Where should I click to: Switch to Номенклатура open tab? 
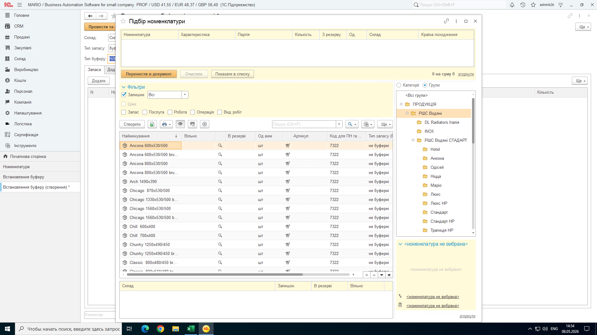click(x=40, y=167)
